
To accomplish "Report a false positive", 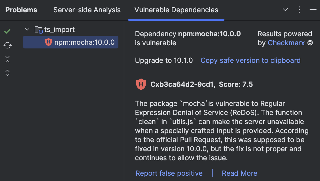I will pyautogui.click(x=169, y=173).
